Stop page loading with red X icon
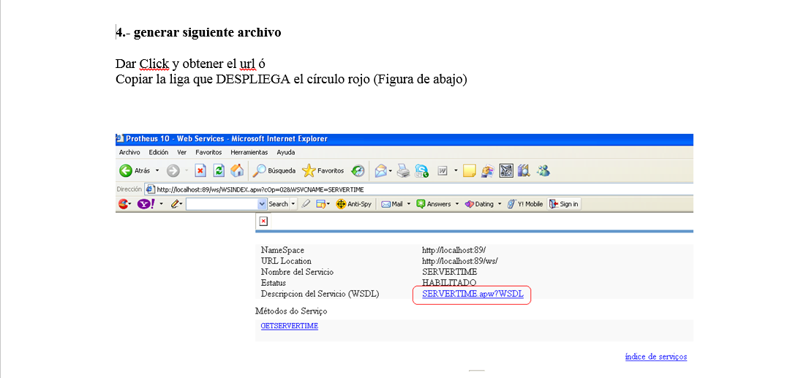 coord(200,170)
